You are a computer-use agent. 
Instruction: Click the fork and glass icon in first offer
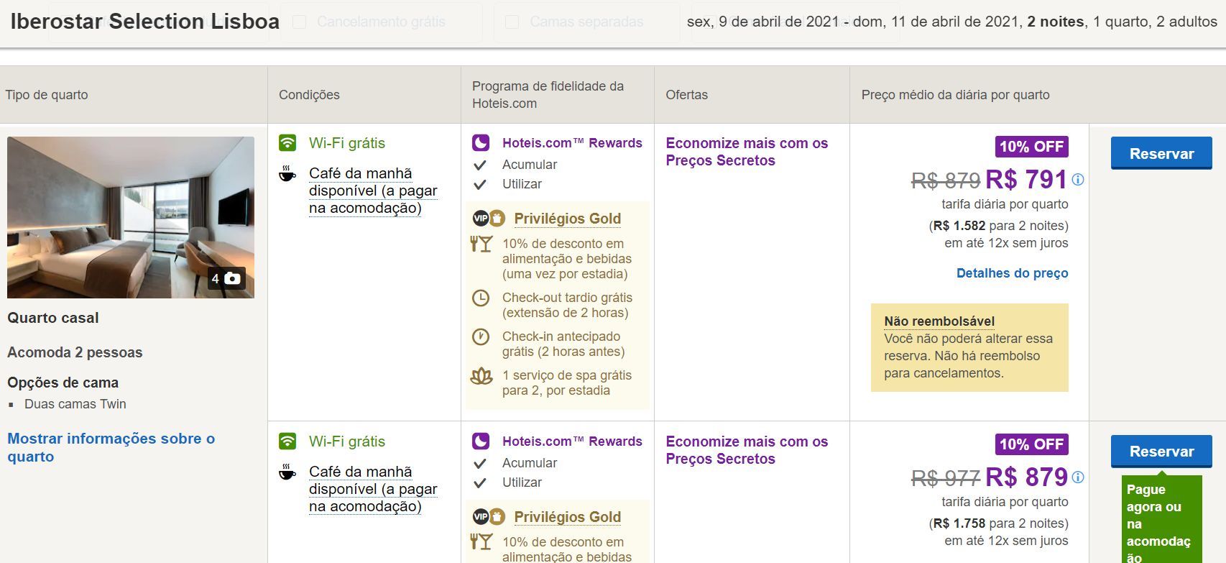[x=481, y=244]
